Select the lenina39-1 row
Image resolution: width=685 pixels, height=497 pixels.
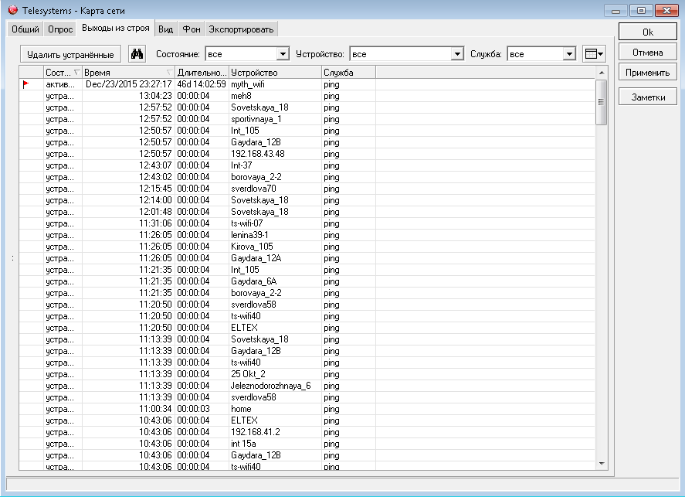[x=307, y=235]
